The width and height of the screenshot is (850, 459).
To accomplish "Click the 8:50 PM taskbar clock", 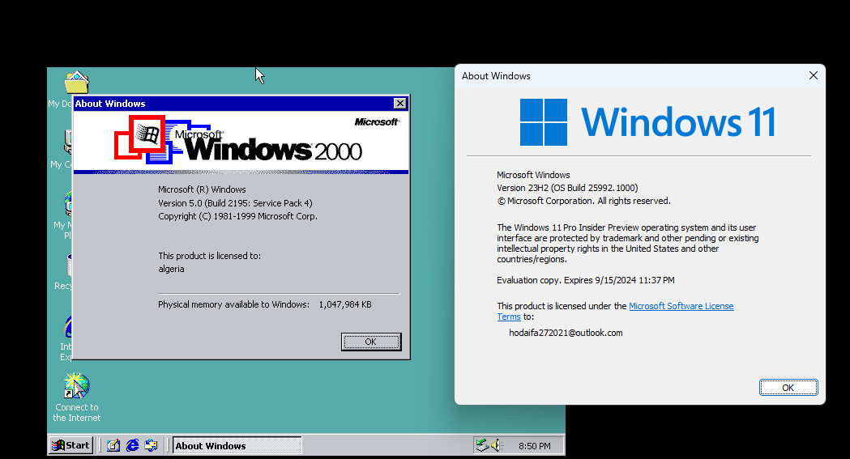I will tap(534, 446).
